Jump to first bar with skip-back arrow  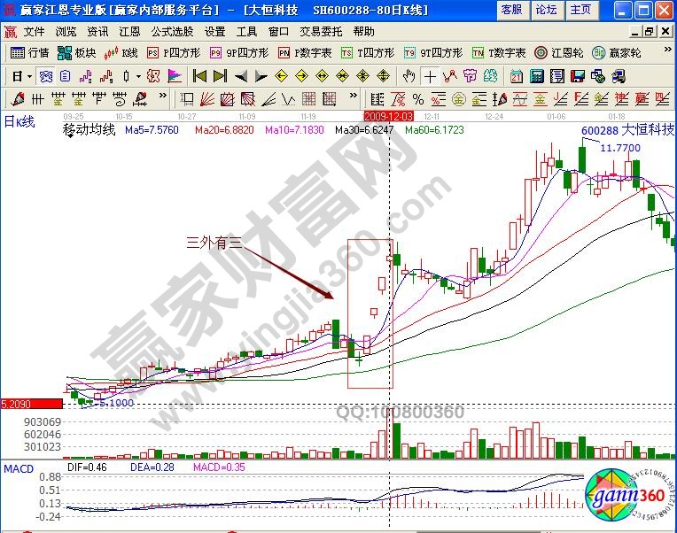point(199,75)
